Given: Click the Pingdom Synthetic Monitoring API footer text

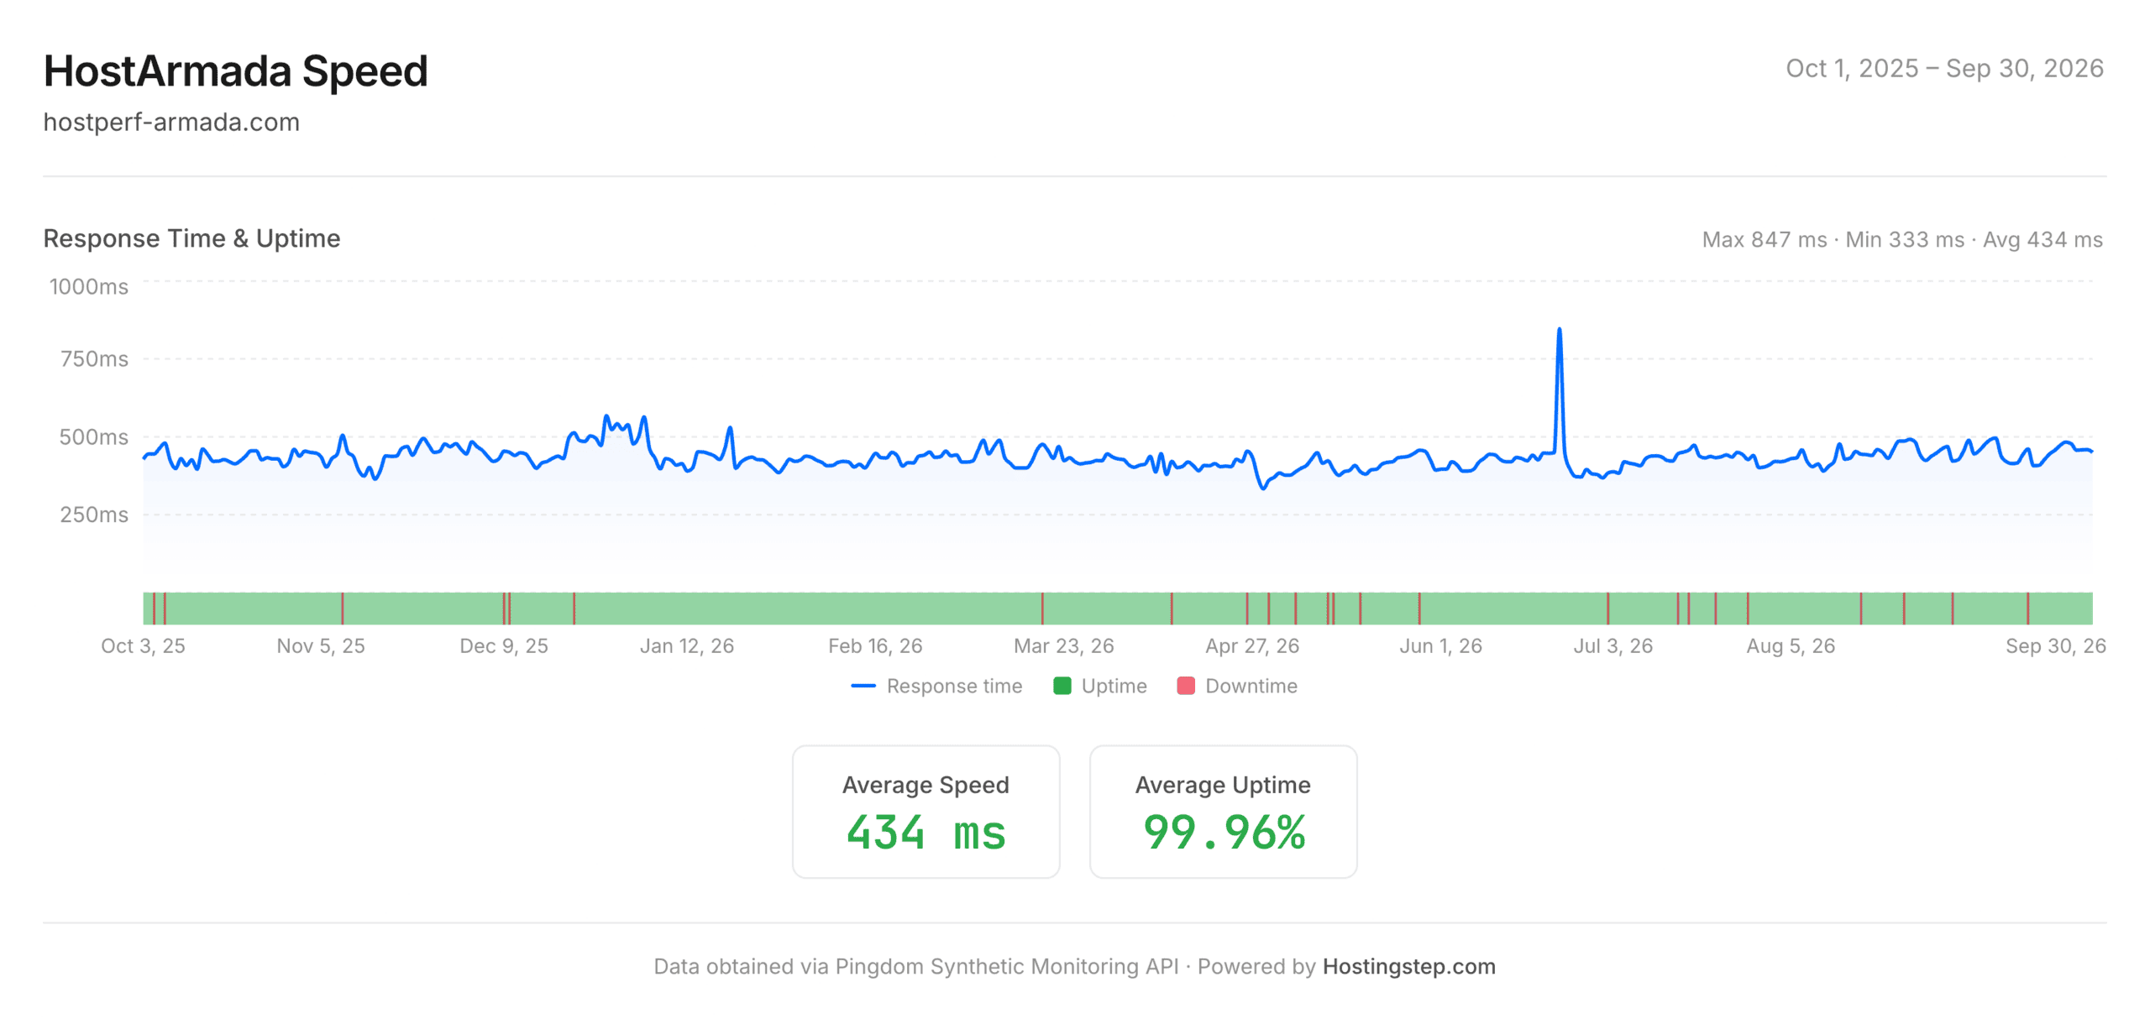Looking at the screenshot, I should click(x=1007, y=966).
